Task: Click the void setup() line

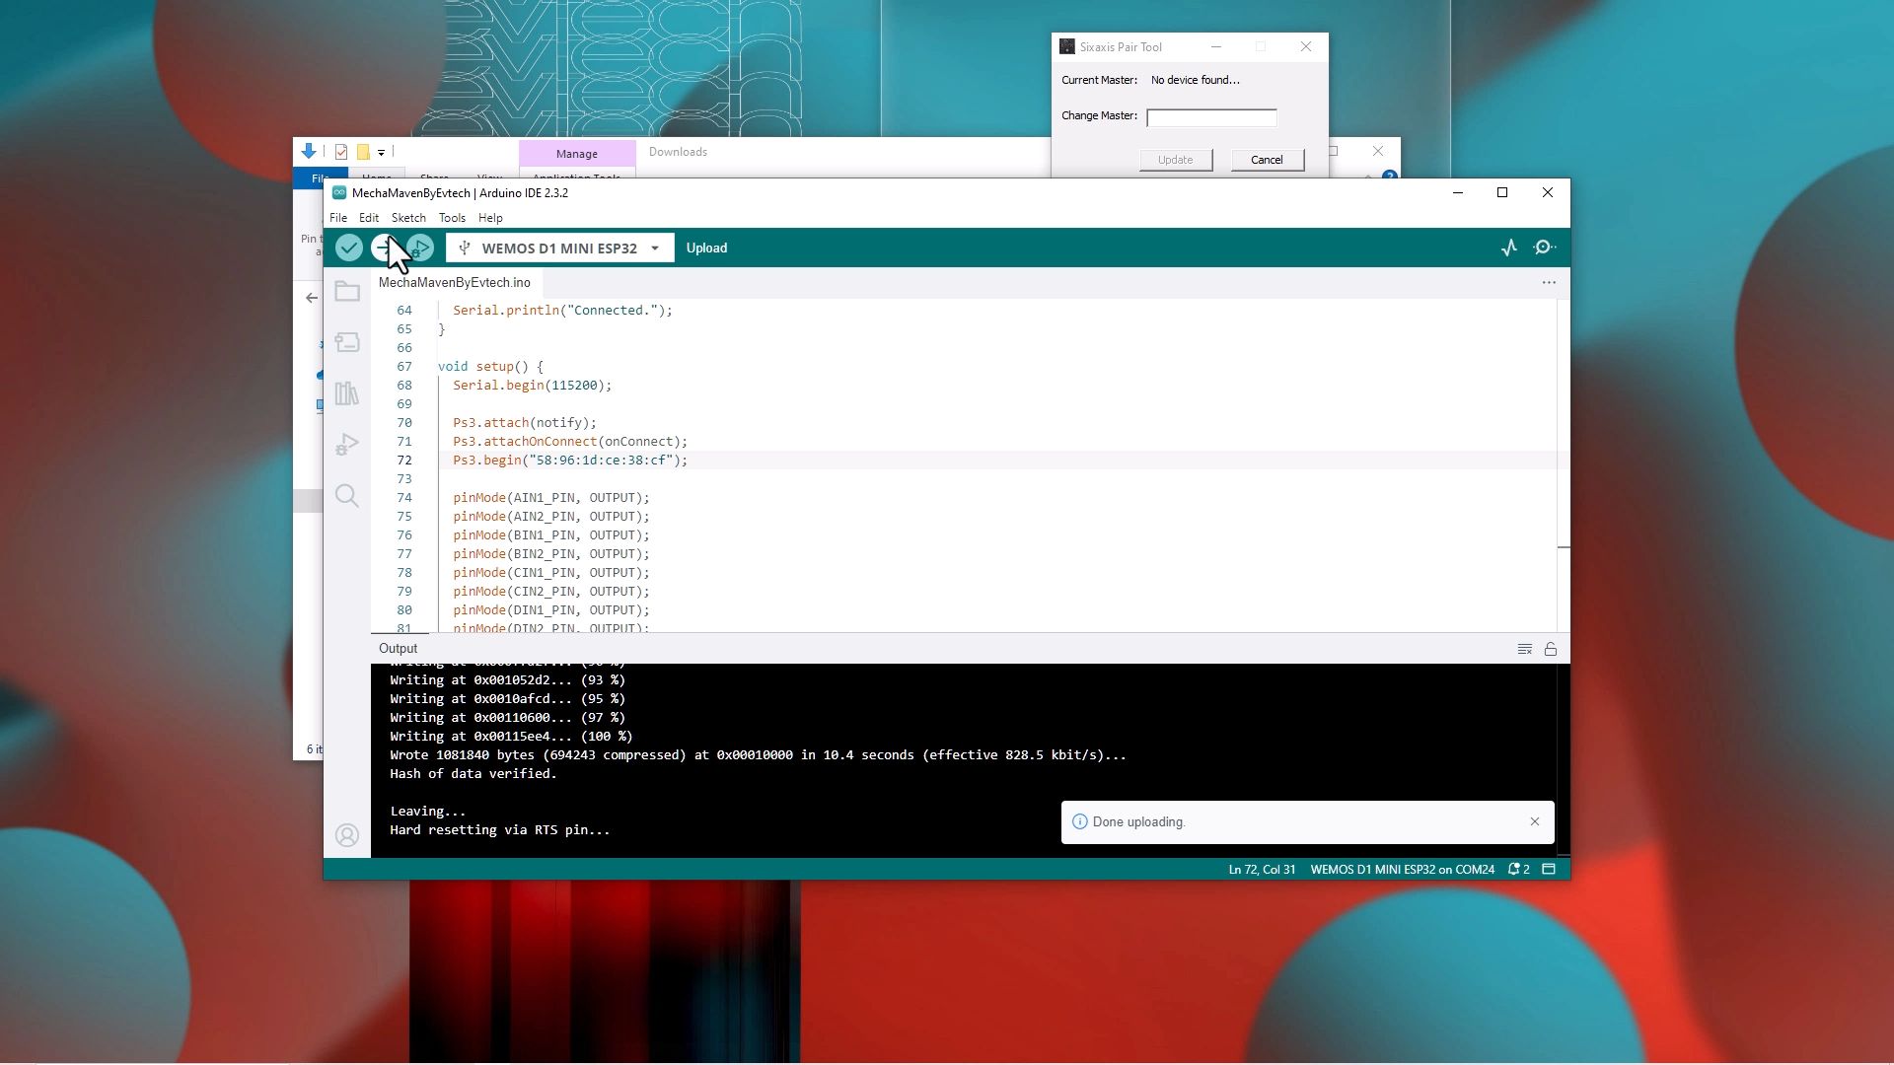Action: click(x=490, y=367)
